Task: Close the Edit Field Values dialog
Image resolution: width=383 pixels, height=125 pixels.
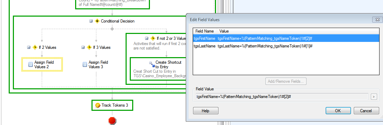Action: pos(377,20)
